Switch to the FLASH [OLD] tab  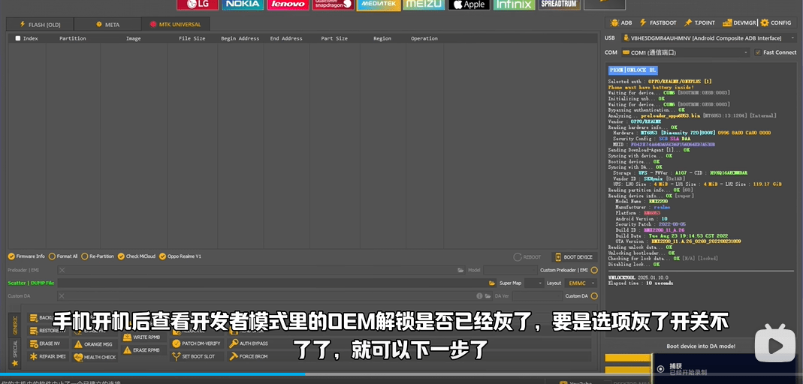[x=40, y=24]
